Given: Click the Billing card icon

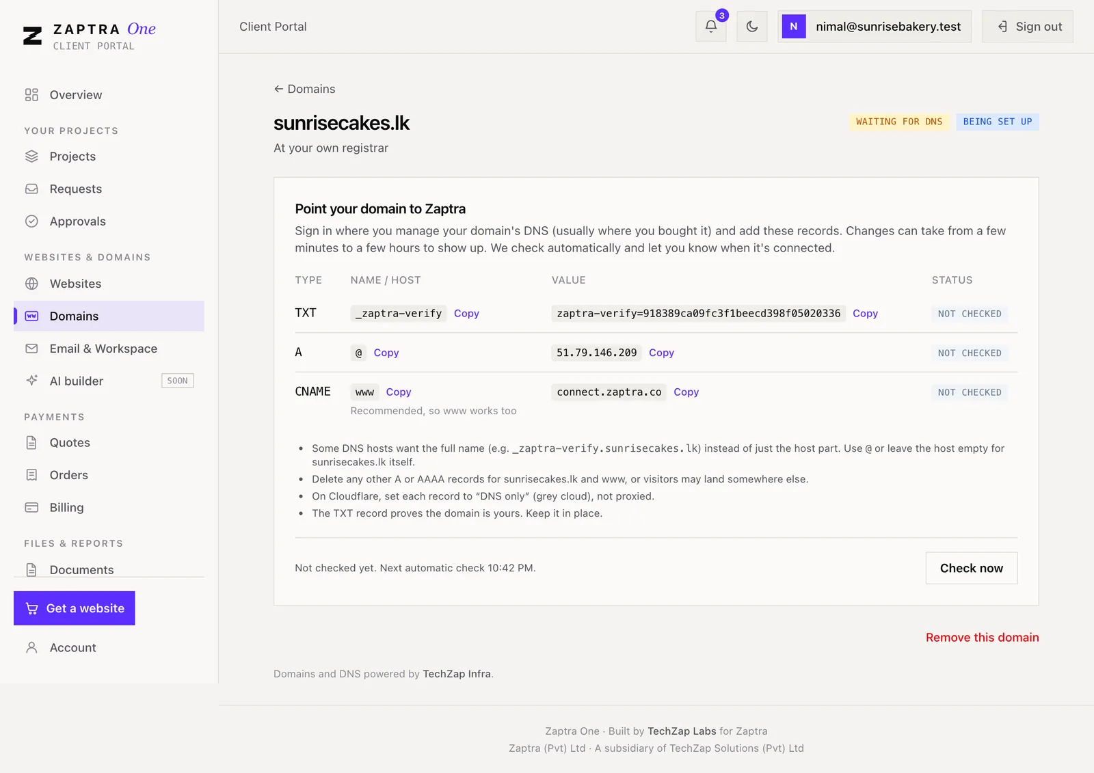Looking at the screenshot, I should [31, 507].
